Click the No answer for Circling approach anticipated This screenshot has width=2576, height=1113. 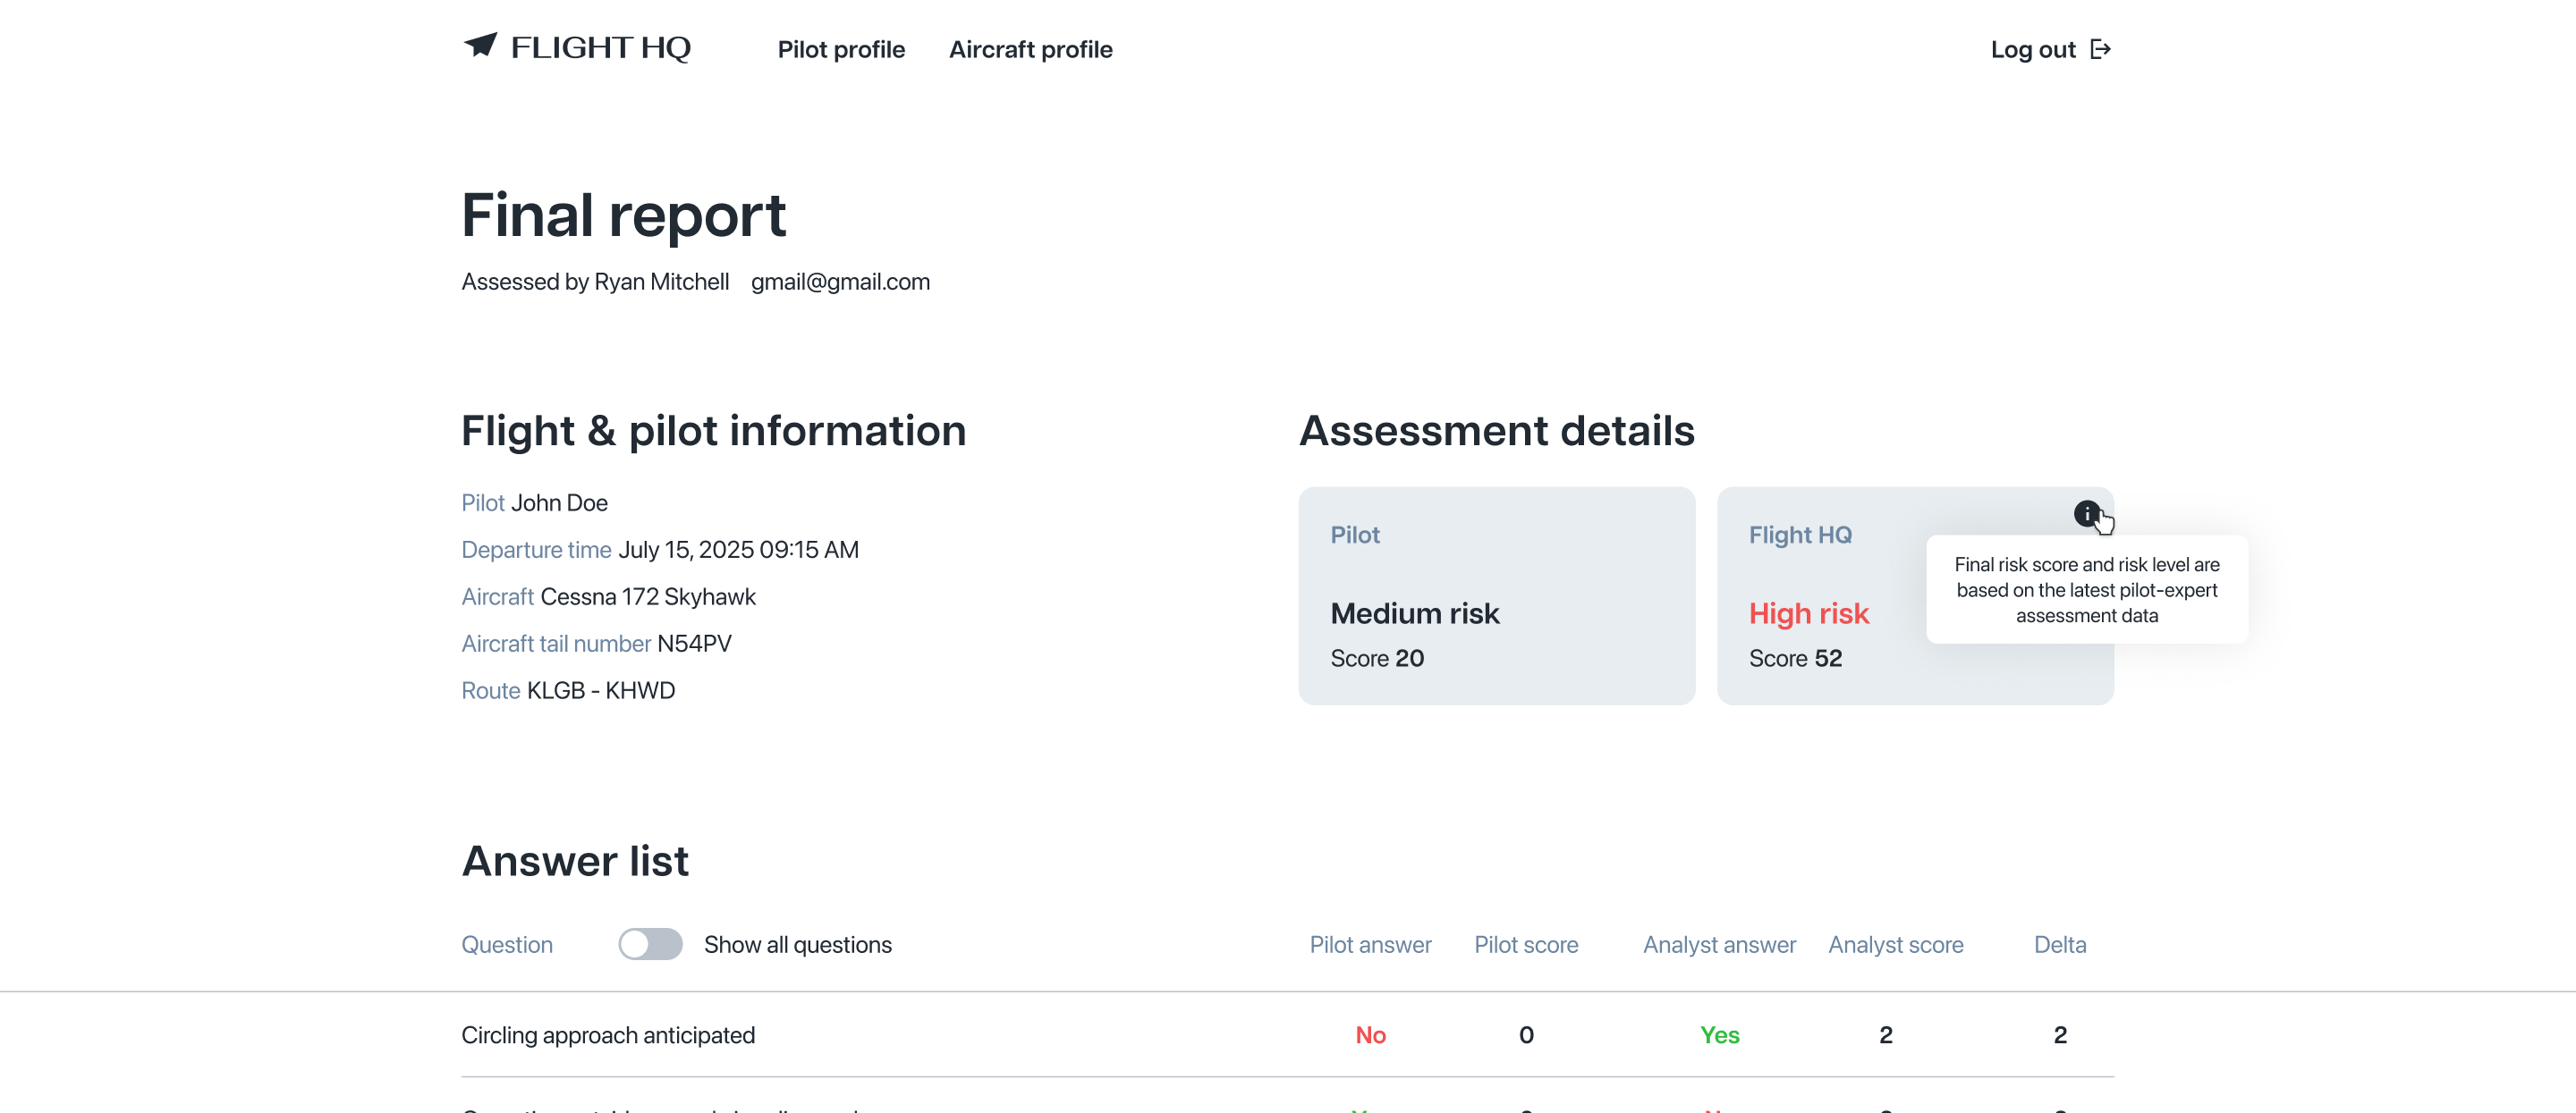[1370, 1035]
